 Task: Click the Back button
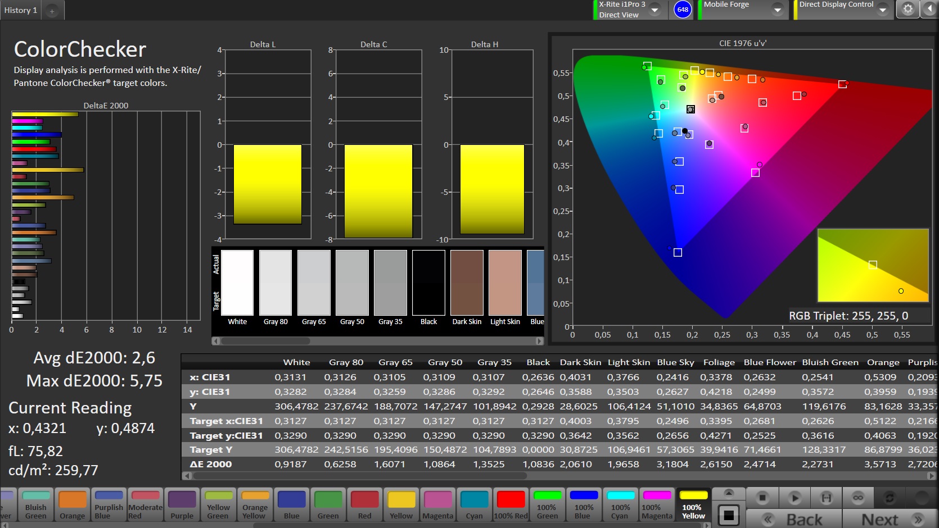tap(794, 520)
